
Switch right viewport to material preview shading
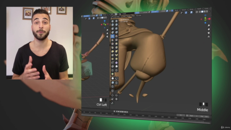[x=205, y=12]
